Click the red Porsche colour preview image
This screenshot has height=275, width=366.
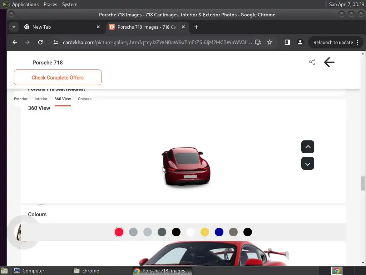pyautogui.click(x=214, y=254)
